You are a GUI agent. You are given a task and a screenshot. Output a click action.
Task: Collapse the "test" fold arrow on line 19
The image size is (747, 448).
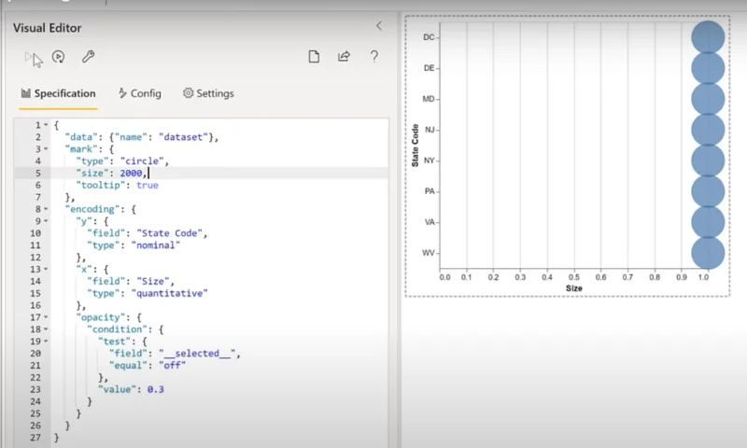pyautogui.click(x=46, y=341)
